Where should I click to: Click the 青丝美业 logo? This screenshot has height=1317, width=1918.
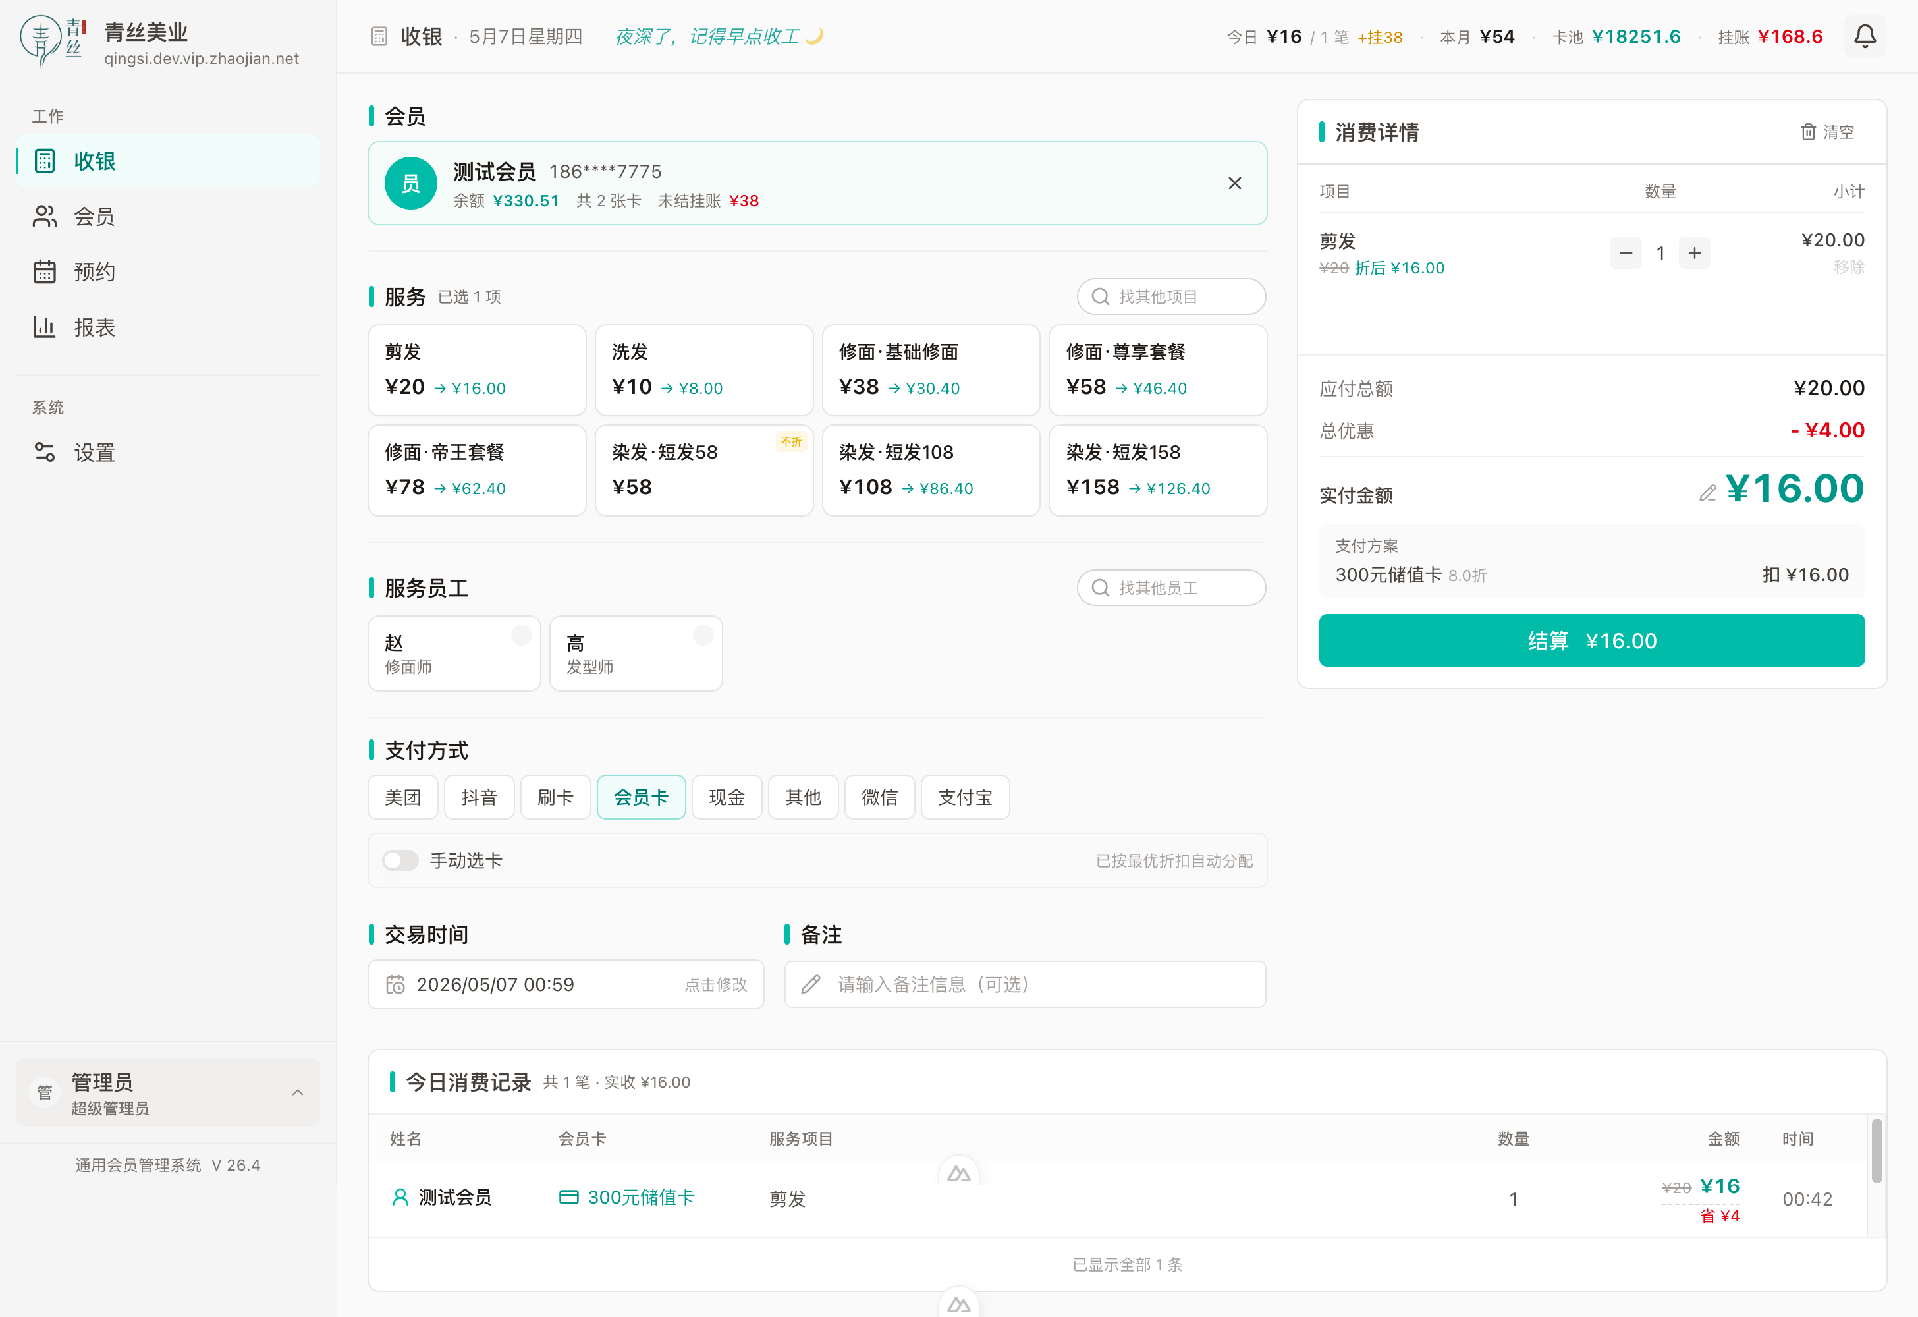click(x=53, y=42)
